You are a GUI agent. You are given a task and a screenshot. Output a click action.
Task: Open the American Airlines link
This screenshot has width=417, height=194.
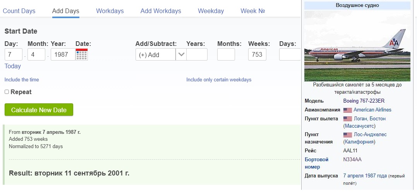click(x=372, y=110)
